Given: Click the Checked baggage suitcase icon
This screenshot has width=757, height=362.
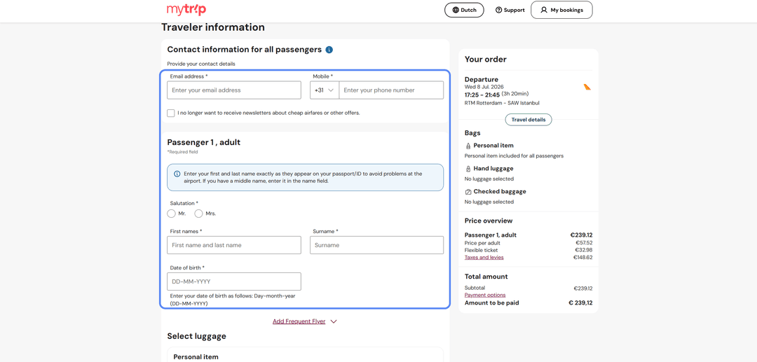Looking at the screenshot, I should pos(468,192).
